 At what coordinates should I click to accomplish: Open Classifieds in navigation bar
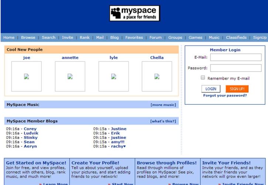(x=236, y=37)
